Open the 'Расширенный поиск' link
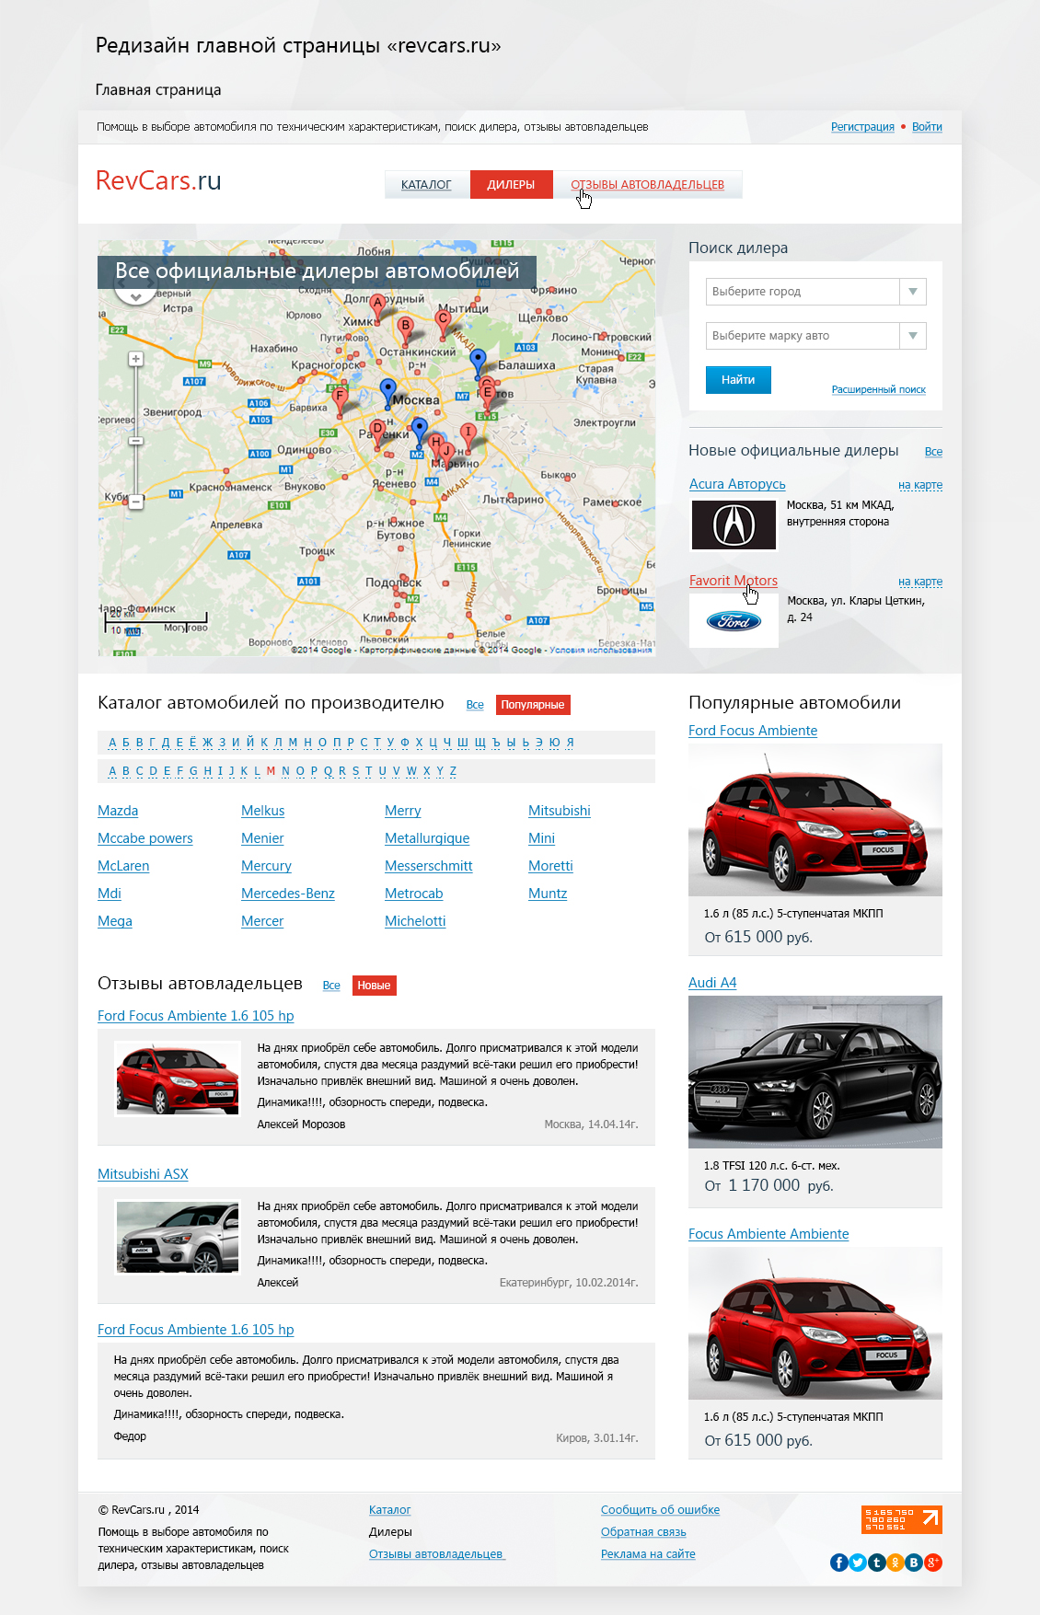Viewport: 1040px width, 1615px height. click(x=879, y=389)
